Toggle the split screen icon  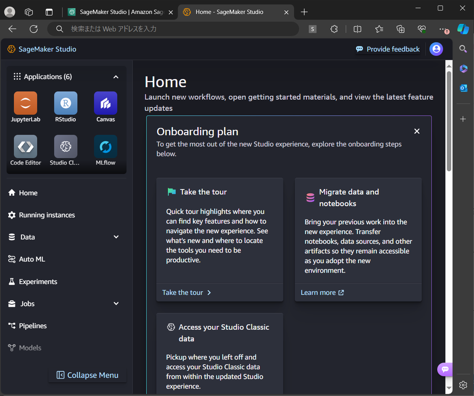coord(357,29)
